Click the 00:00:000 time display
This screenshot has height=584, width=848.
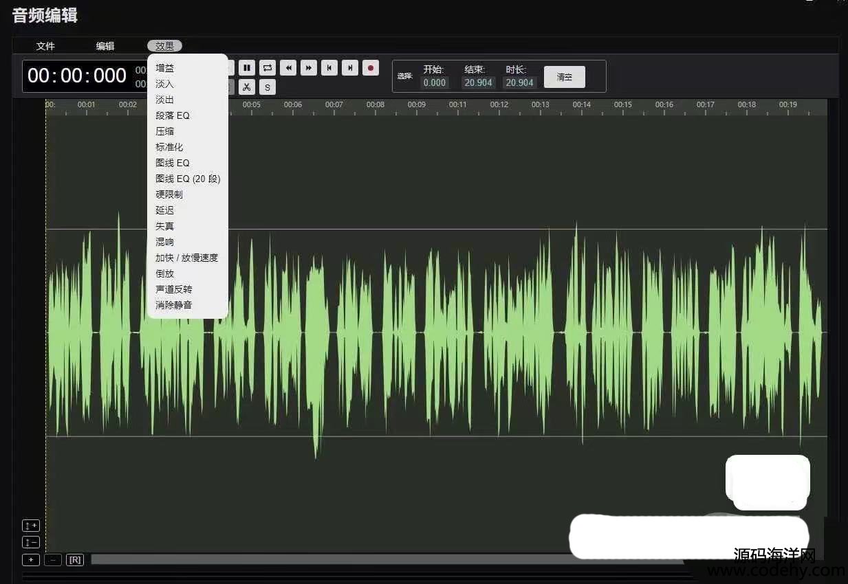[x=77, y=76]
